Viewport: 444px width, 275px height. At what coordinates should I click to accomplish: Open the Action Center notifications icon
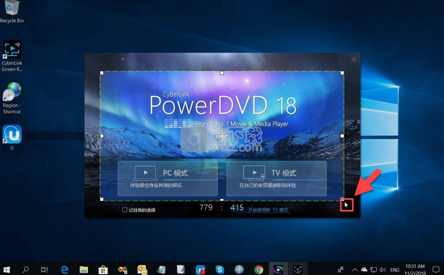436,269
